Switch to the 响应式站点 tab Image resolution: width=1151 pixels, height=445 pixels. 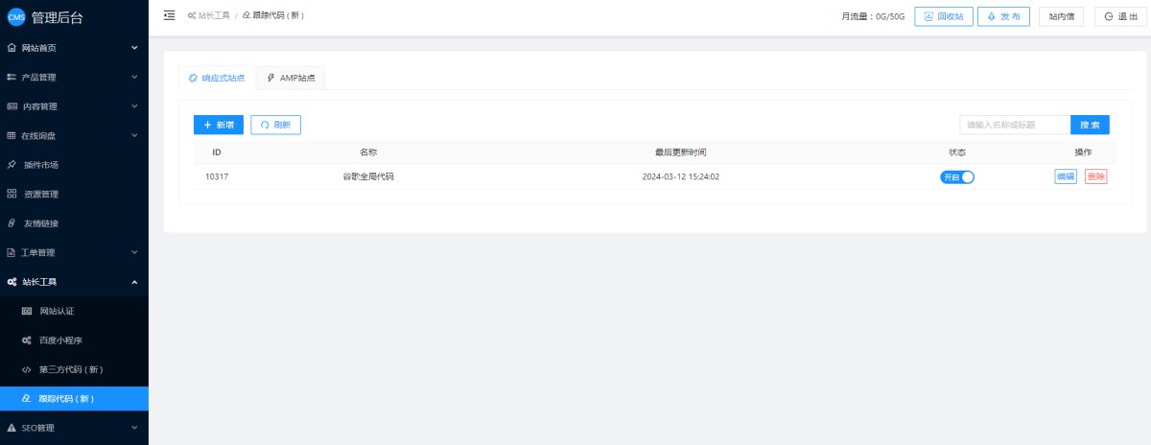click(x=217, y=78)
